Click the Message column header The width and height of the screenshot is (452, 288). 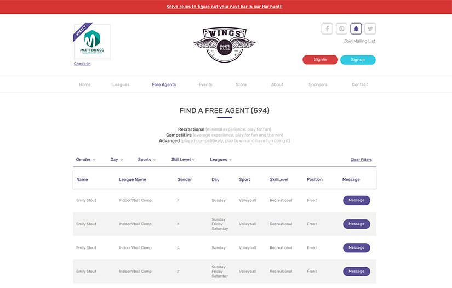[x=351, y=179]
